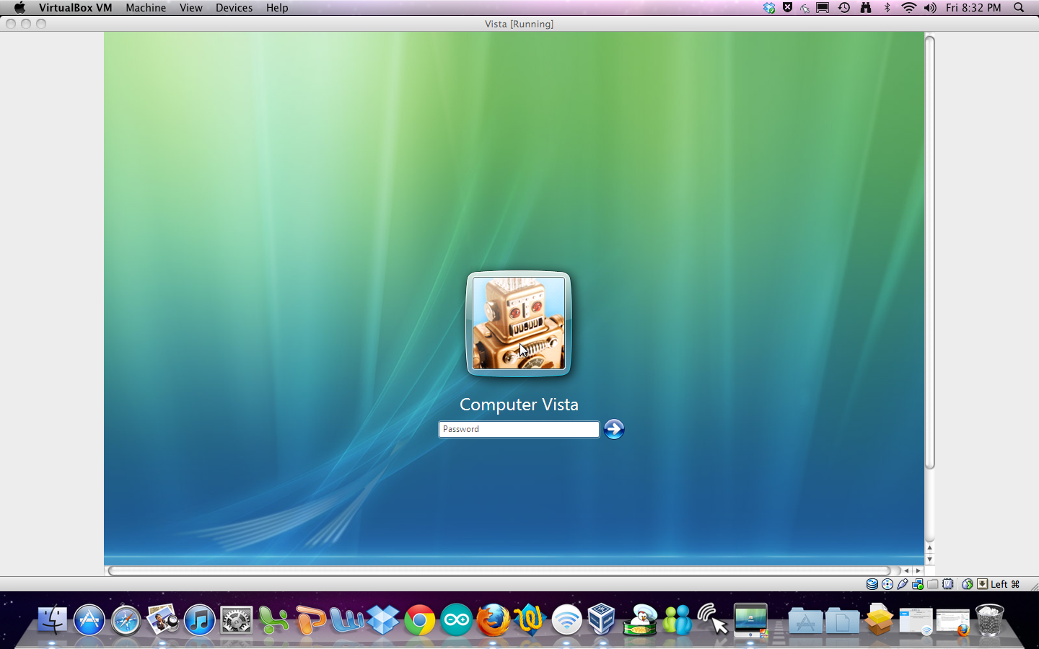The width and height of the screenshot is (1039, 649).
Task: Click the vertical scrollbar down arrow
Action: [x=929, y=559]
